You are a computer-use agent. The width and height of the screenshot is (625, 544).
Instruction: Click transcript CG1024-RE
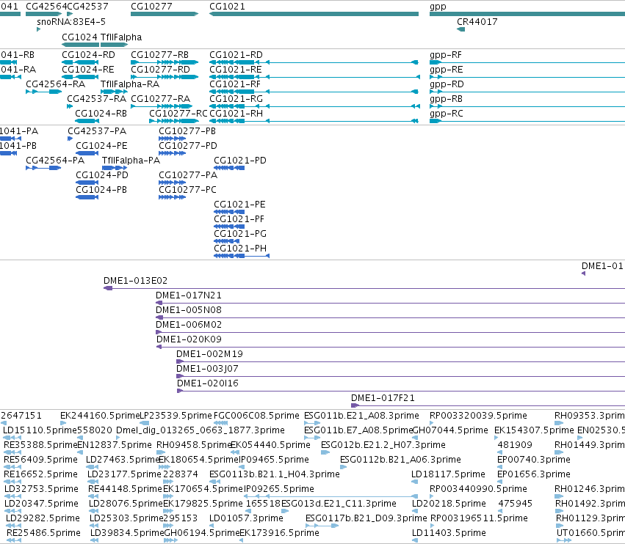(88, 69)
